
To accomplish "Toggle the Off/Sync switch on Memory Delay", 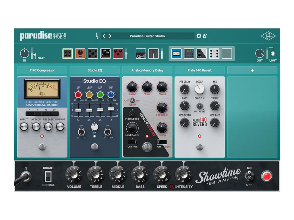I will [x=162, y=142].
